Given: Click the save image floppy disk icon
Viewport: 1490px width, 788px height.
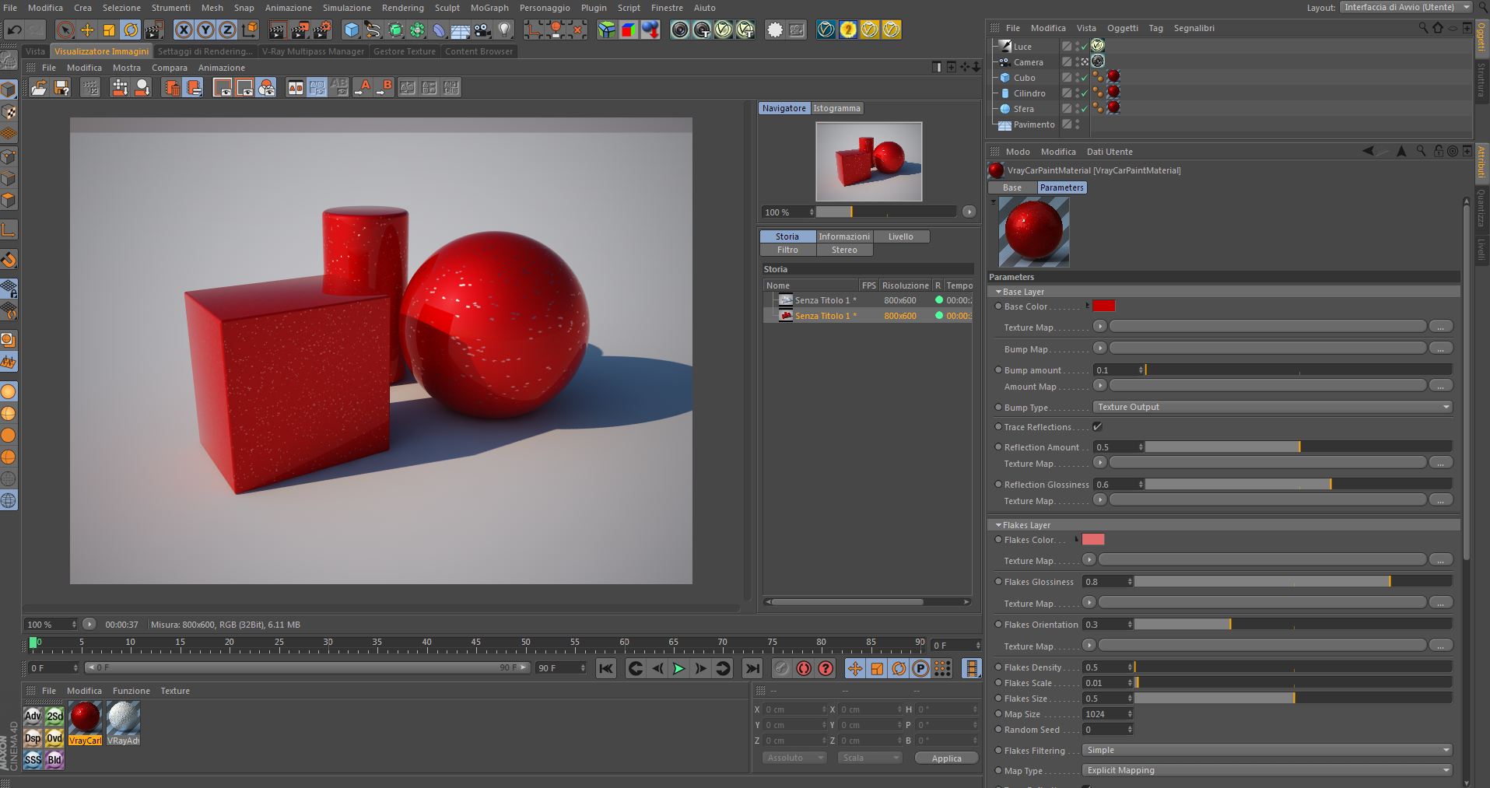Looking at the screenshot, I should tap(61, 88).
